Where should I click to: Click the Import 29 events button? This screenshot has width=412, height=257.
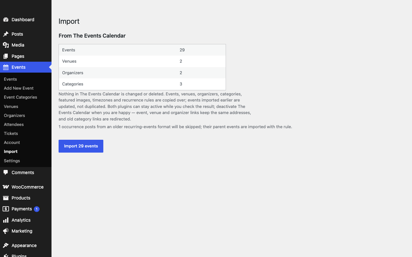tap(81, 146)
